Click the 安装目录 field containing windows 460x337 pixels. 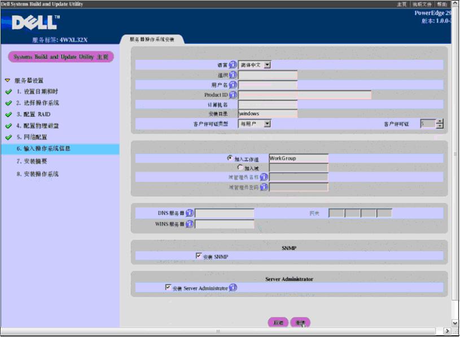point(268,113)
